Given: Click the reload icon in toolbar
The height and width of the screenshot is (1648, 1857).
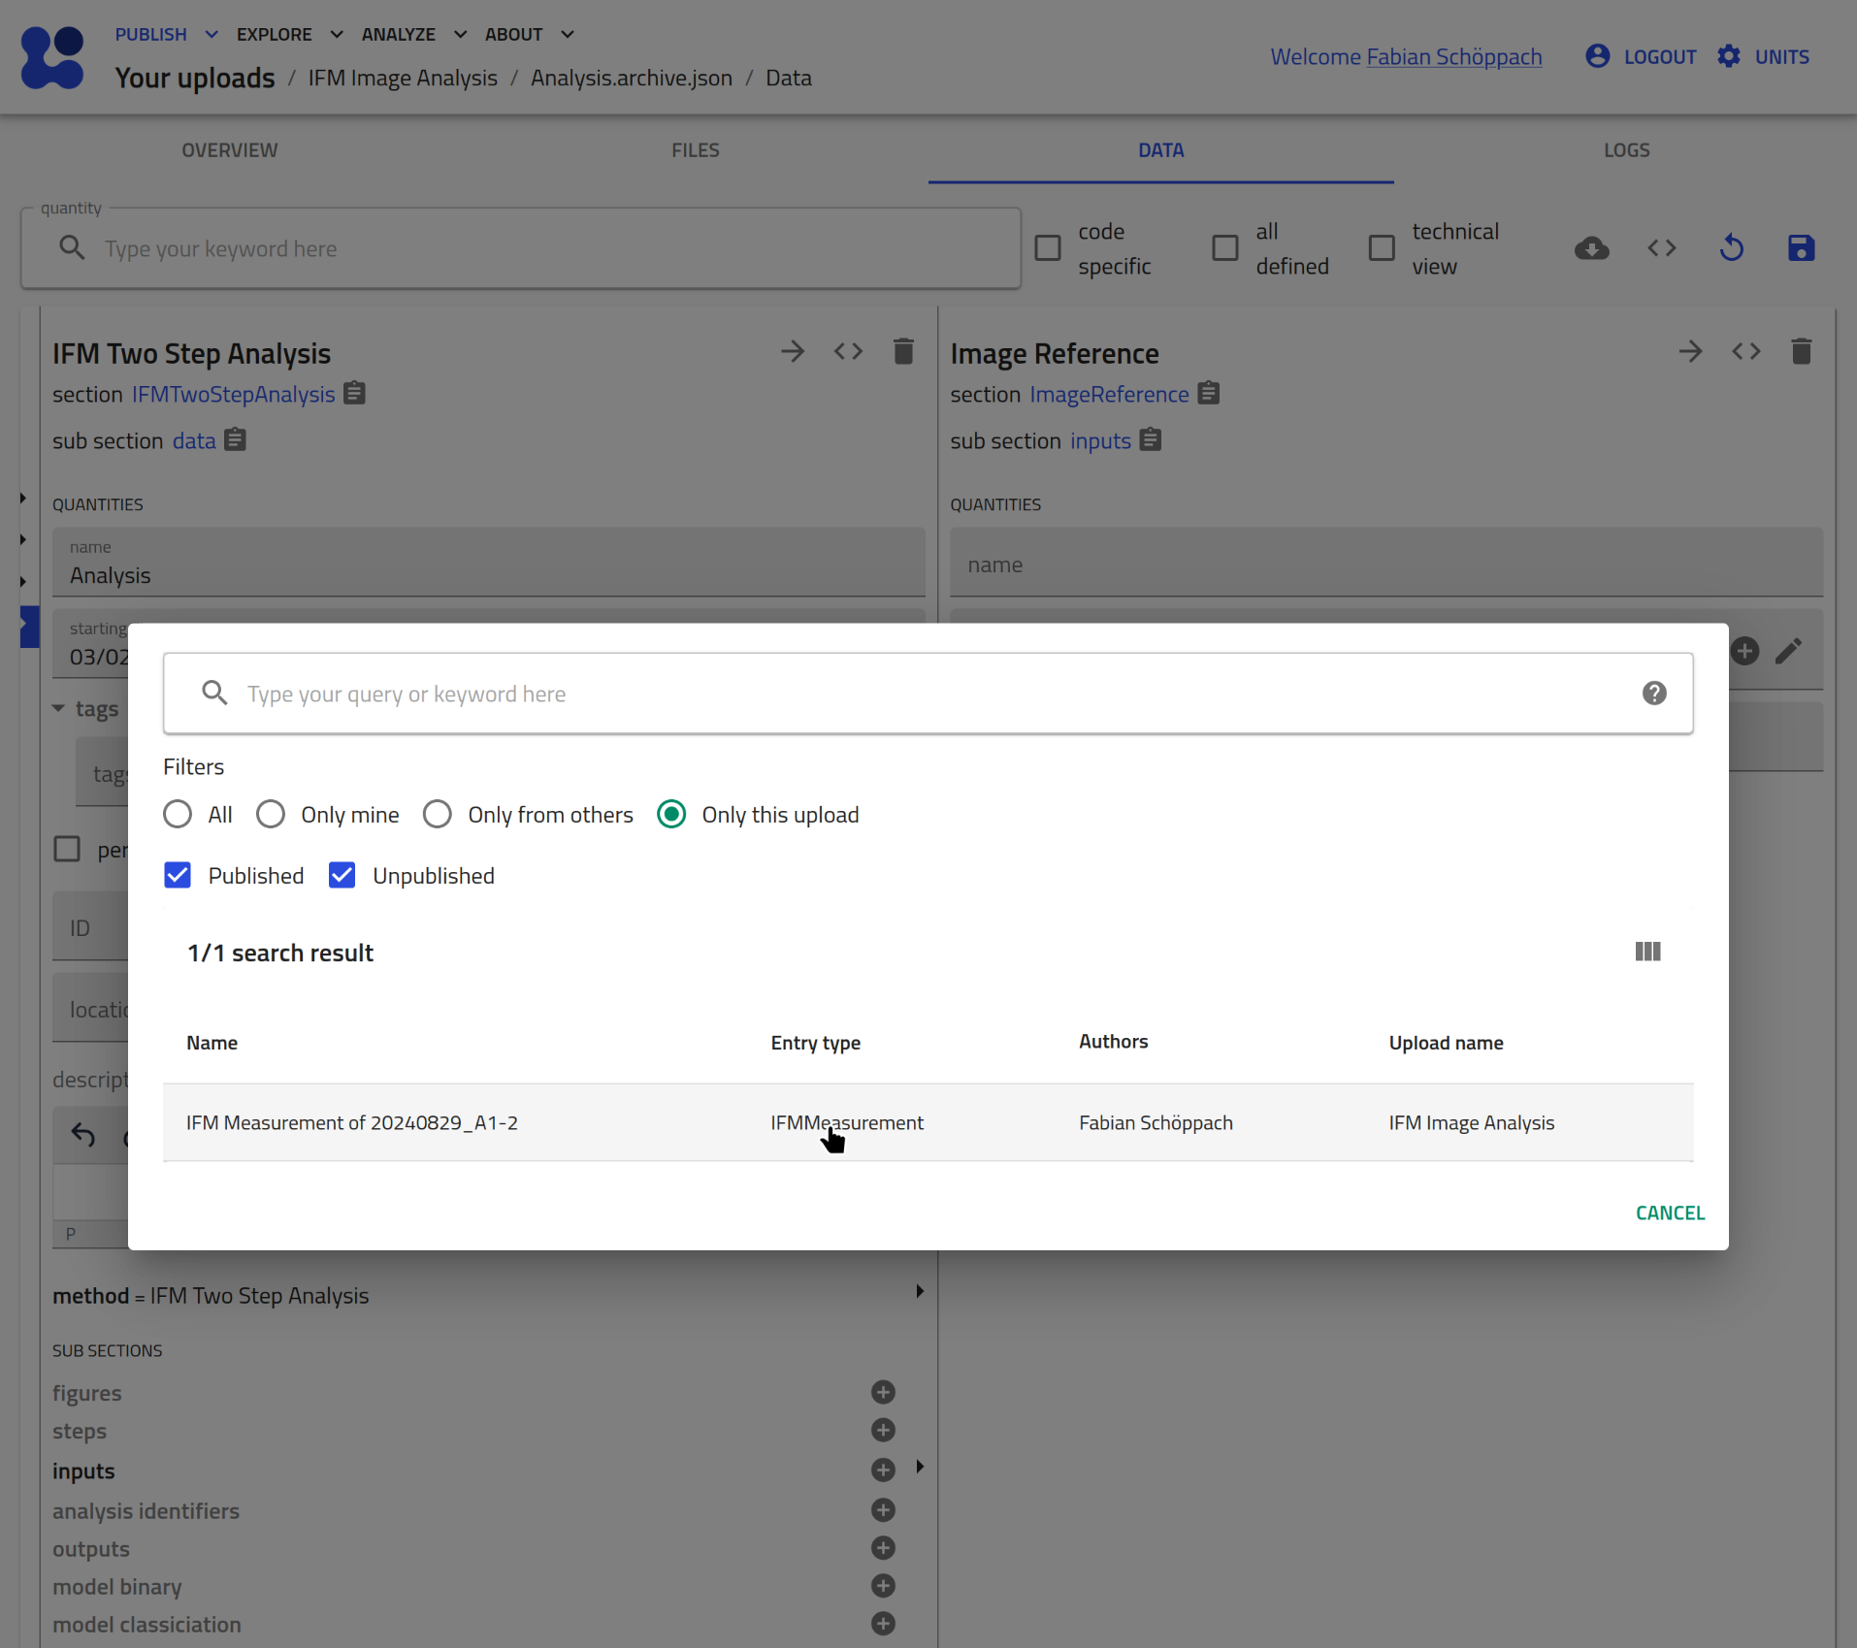Looking at the screenshot, I should tap(1731, 248).
